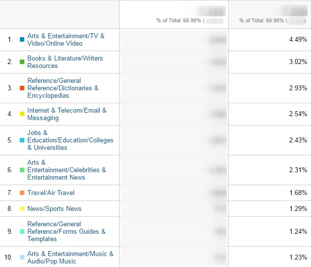Click the 1.68% value for Air Travel
Screen dimensions: 311x267
tap(298, 193)
